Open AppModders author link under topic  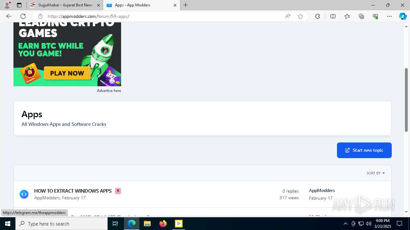[x=47, y=198]
